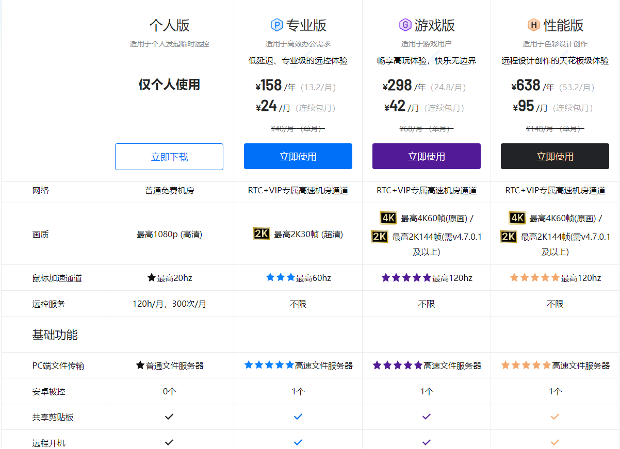Click the 4K badge in 游戏版 画质 row

388,218
